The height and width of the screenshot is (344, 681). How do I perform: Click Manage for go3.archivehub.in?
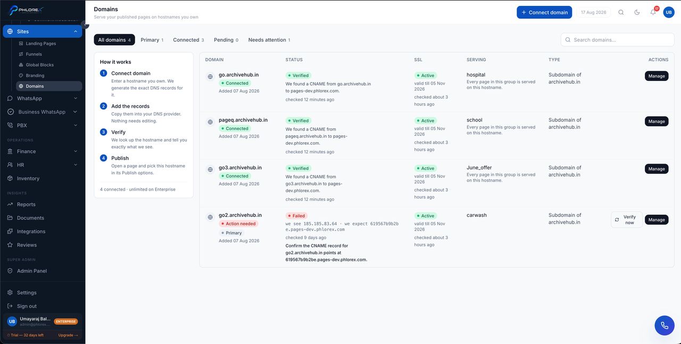click(x=657, y=169)
